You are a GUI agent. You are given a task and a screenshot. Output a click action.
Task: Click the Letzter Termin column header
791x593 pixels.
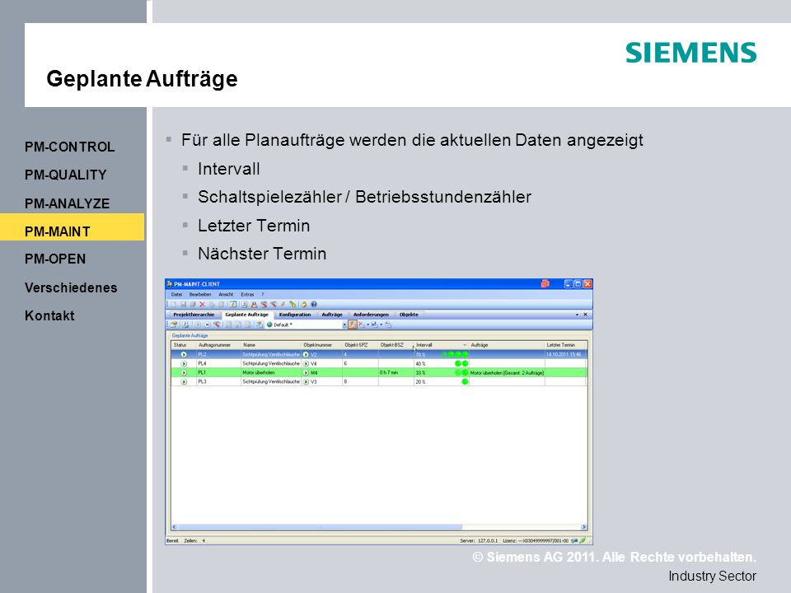[565, 345]
